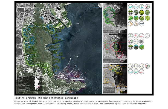
Task: Select the people group icon in treatment legend
Action: point(141,42)
